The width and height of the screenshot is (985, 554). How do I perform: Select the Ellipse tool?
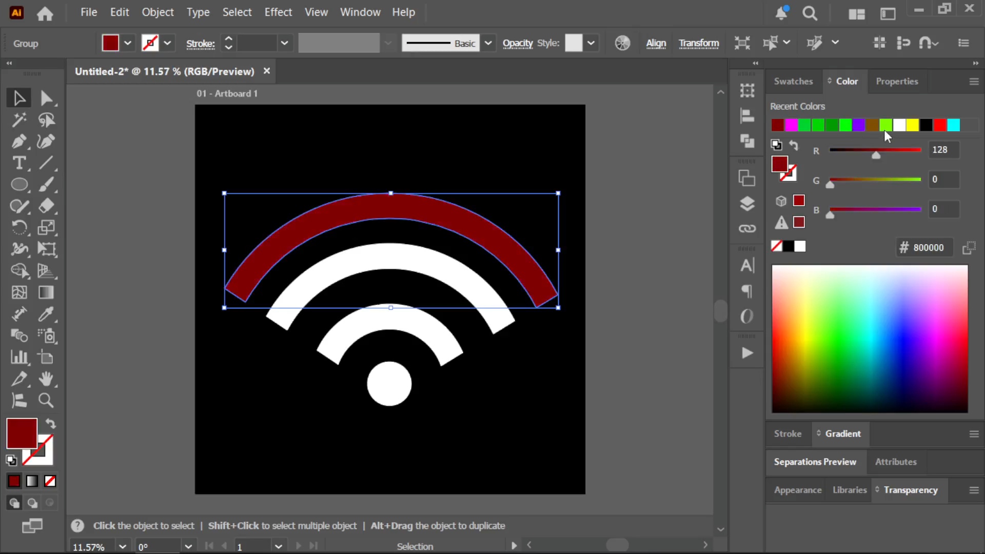pos(19,185)
